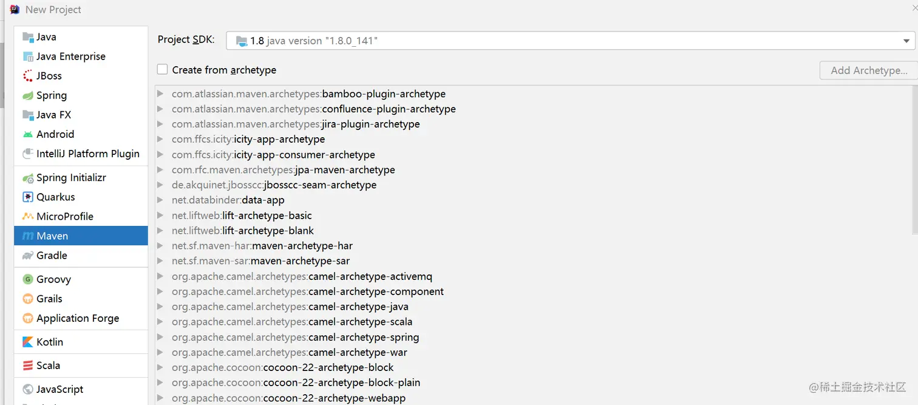The height and width of the screenshot is (405, 918).
Task: Click the Android robot icon
Action: [28, 134]
